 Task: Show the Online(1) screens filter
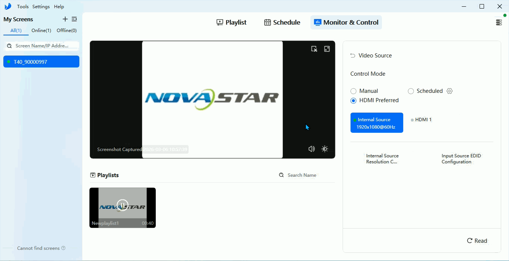[41, 31]
